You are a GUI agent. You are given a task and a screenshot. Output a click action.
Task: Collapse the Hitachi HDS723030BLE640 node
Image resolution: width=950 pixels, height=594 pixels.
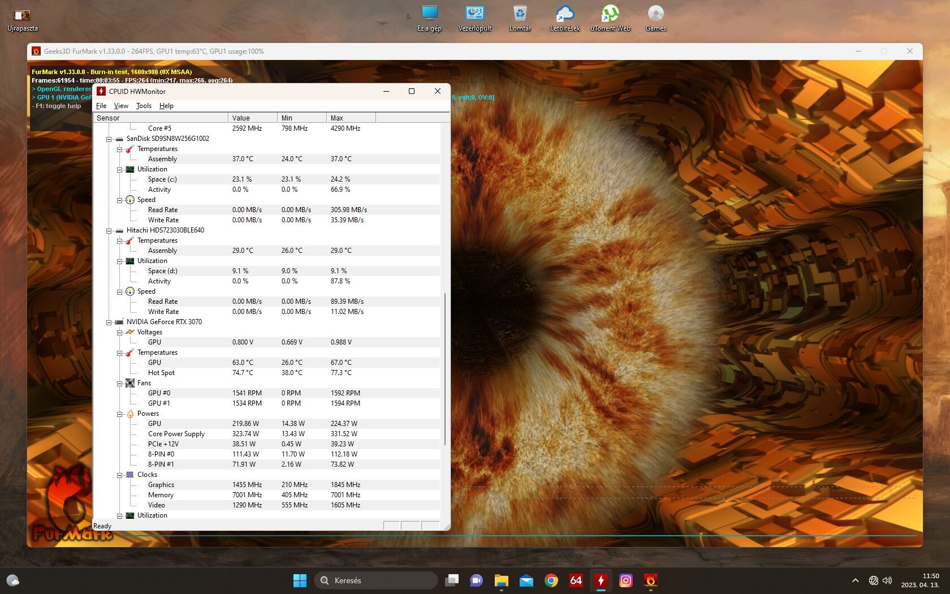(109, 231)
